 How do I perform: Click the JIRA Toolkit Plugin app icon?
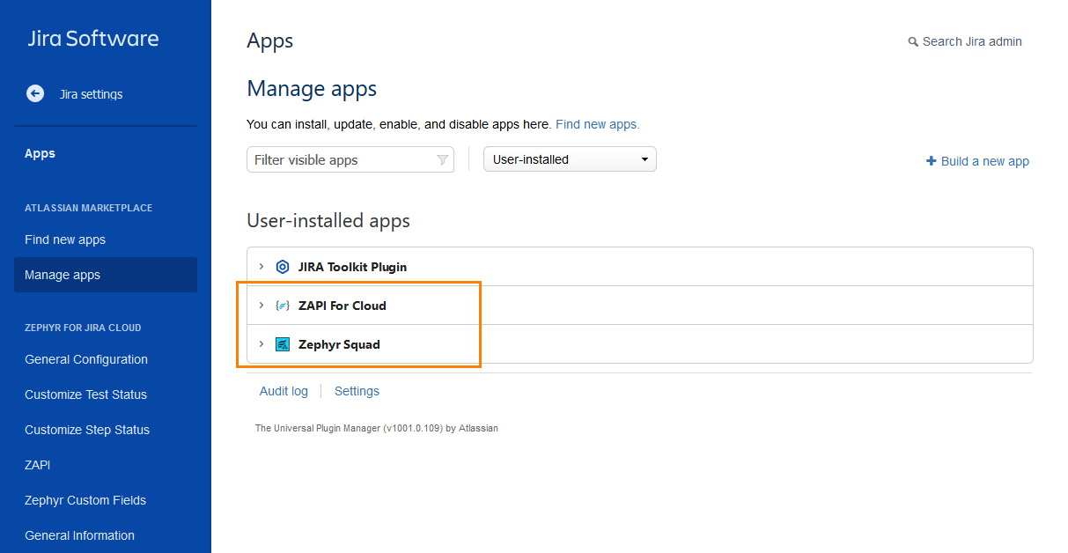point(282,266)
